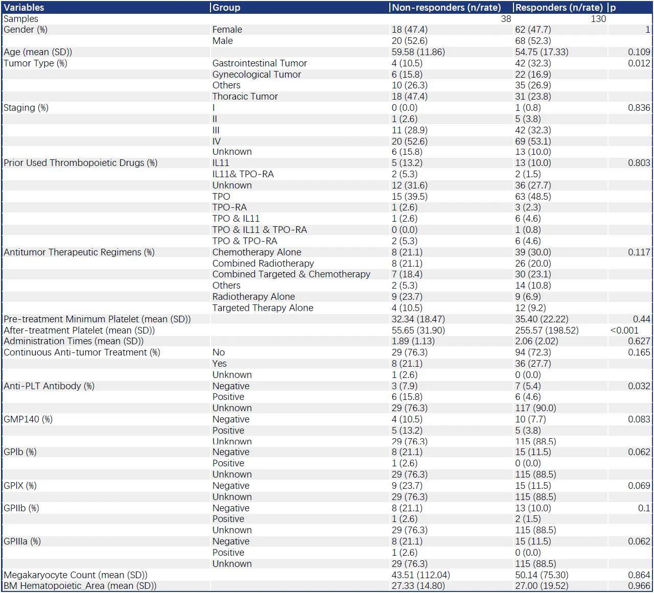Select the p value 0.069
Image resolution: width=654 pixels, height=593 pixels.
[x=639, y=486]
